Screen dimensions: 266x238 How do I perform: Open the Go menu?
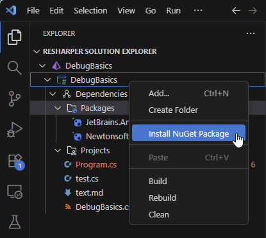(151, 10)
